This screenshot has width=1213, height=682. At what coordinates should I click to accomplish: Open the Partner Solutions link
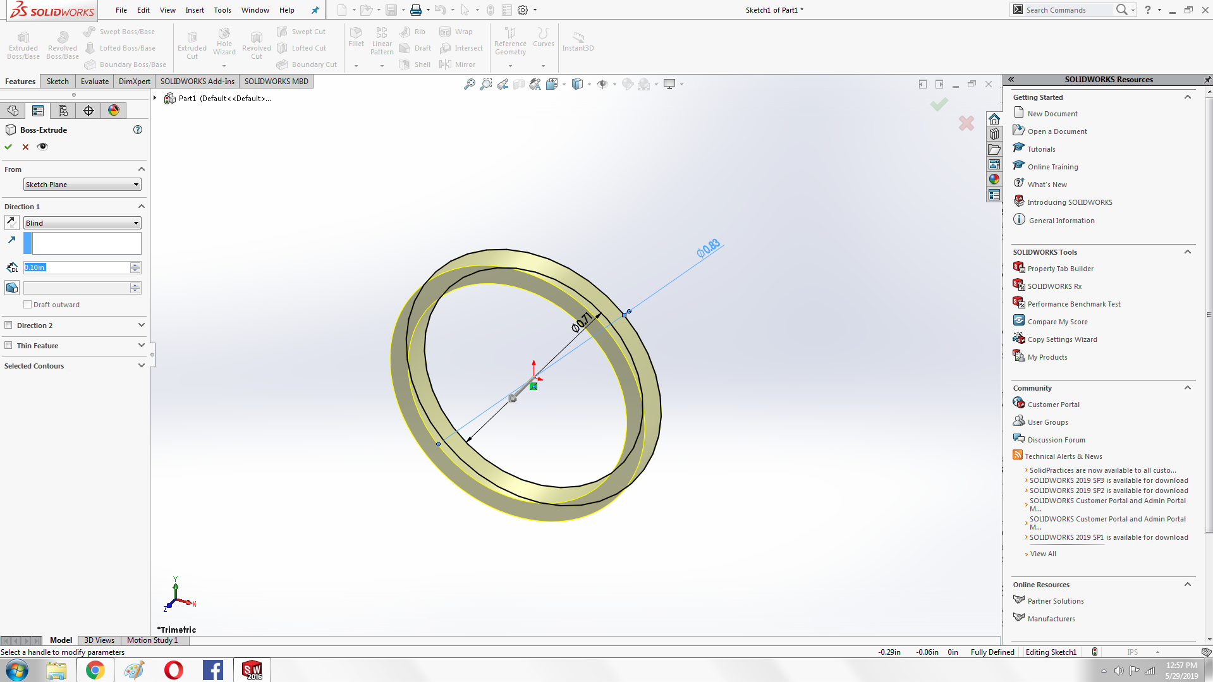(x=1056, y=601)
